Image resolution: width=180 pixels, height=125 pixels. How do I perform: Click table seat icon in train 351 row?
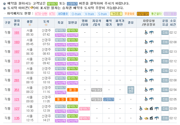151,90
